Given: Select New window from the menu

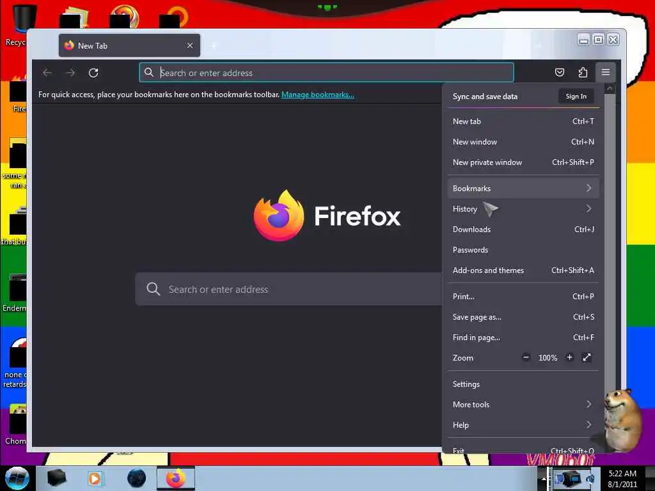Looking at the screenshot, I should (x=523, y=141).
